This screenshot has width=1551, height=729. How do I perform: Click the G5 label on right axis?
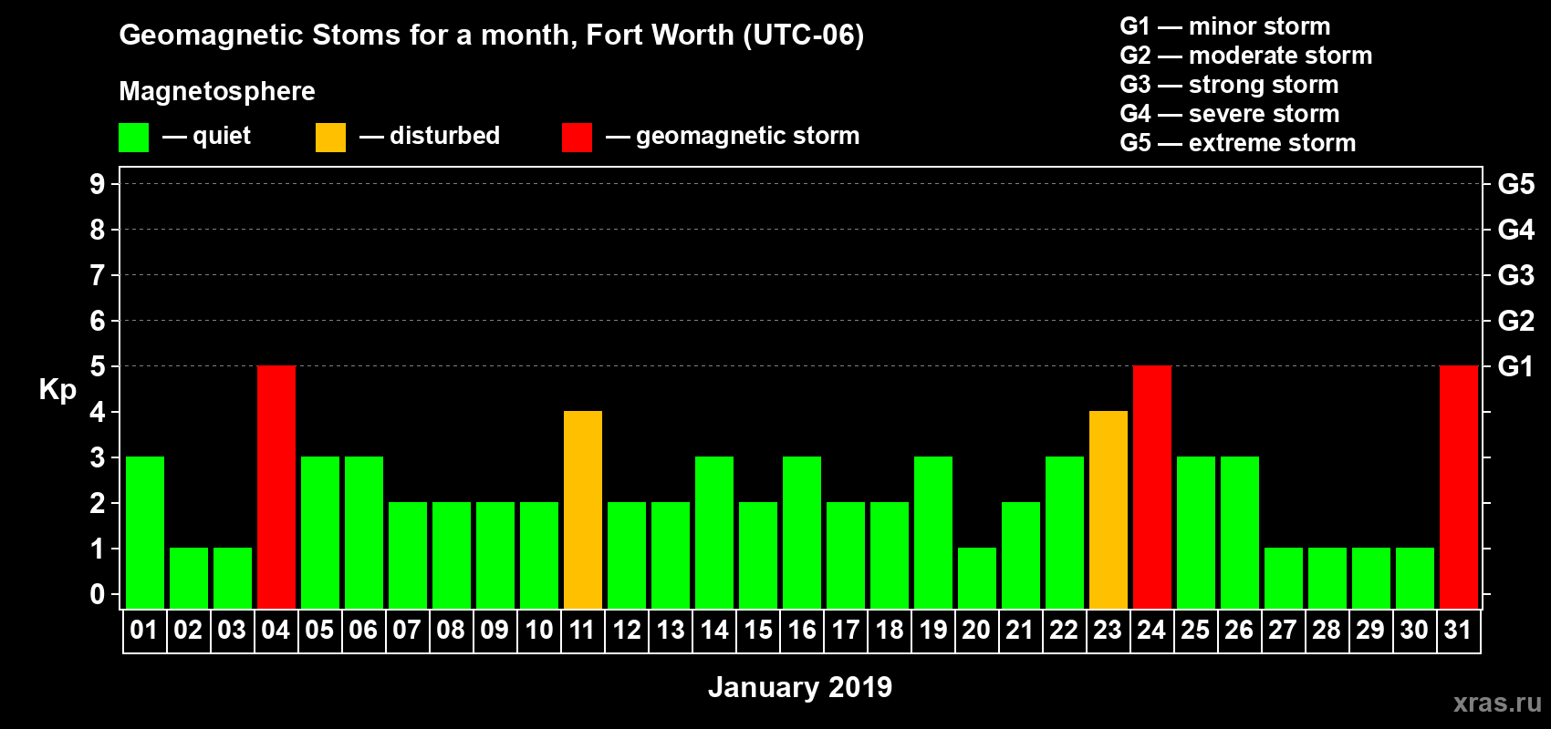(x=1515, y=184)
